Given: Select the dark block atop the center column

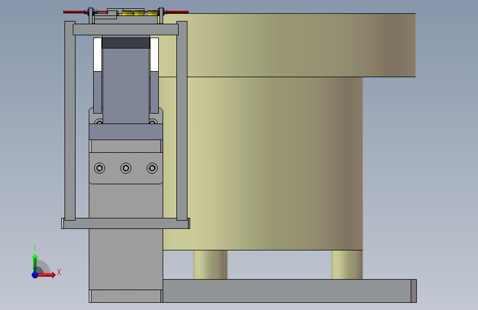Looking at the screenshot, I should point(126,42).
